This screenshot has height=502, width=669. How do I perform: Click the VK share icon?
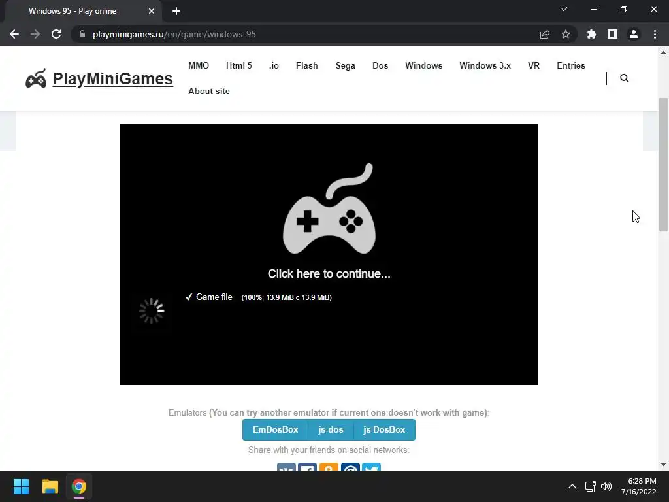(286, 467)
